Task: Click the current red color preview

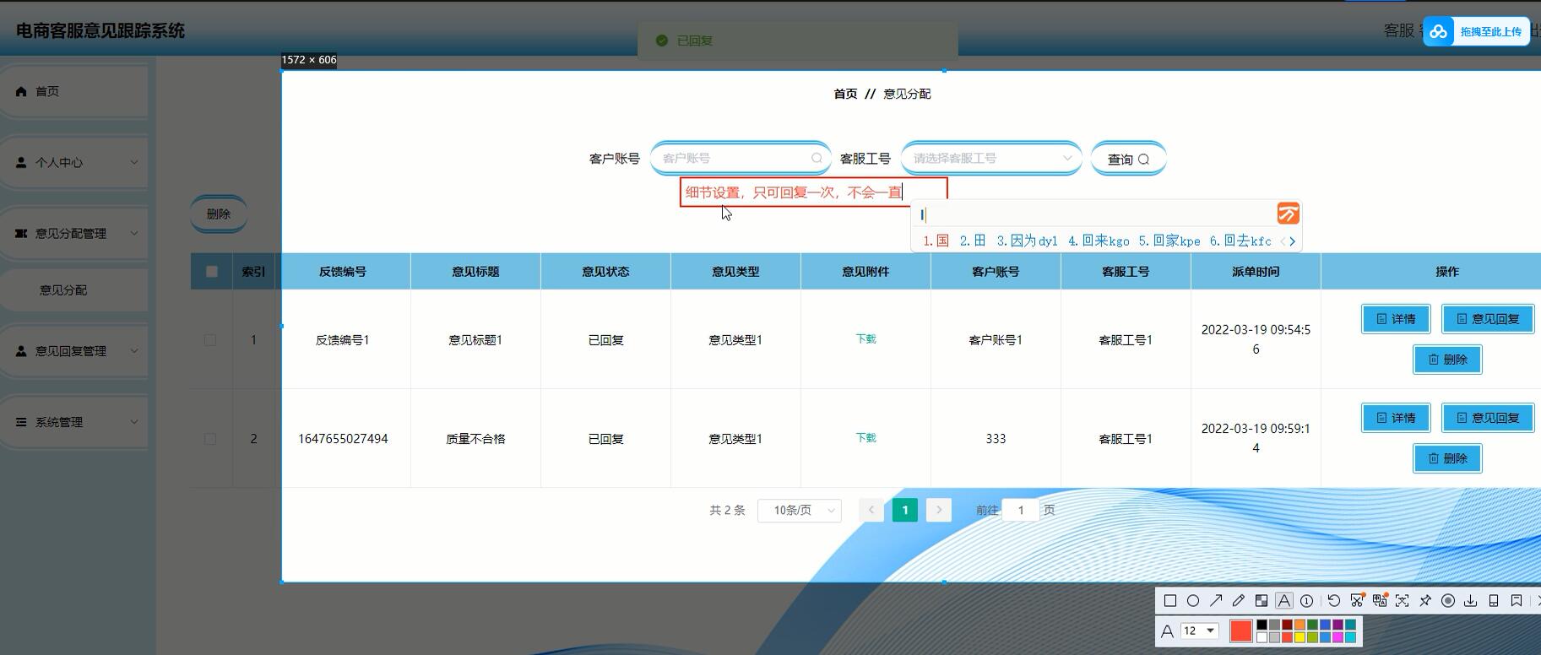Action: 1241,631
